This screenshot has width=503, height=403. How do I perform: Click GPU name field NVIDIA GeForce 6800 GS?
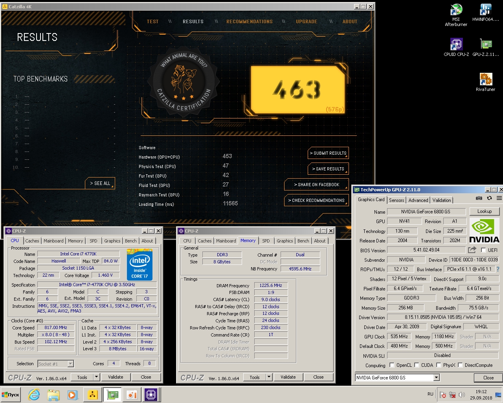coord(426,212)
